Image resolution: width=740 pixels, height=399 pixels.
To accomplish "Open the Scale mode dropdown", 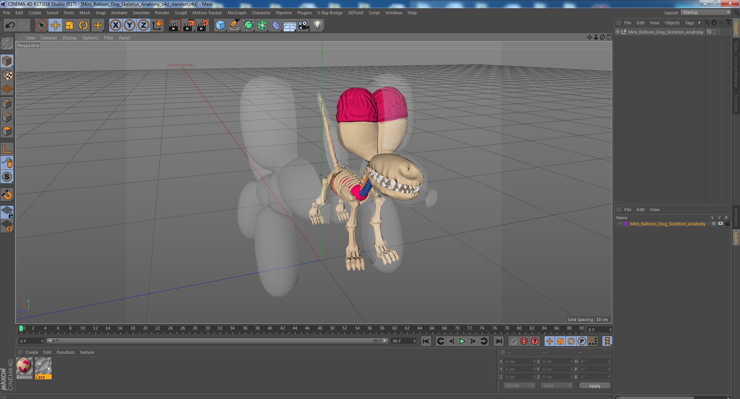I will 556,385.
